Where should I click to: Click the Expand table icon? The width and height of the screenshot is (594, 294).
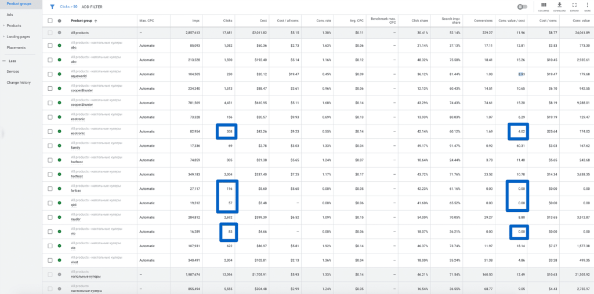[x=574, y=6]
